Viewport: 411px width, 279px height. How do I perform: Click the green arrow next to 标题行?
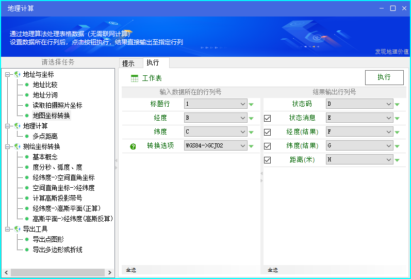(x=251, y=104)
